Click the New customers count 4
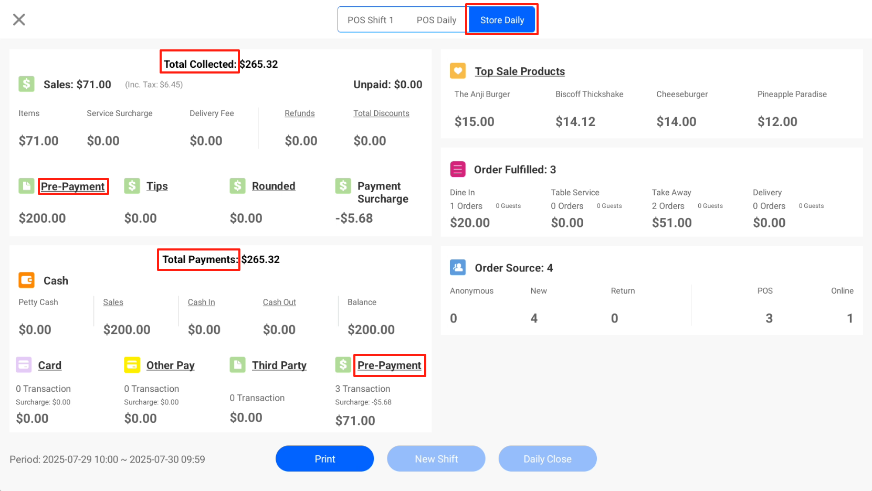872x491 pixels. [534, 318]
